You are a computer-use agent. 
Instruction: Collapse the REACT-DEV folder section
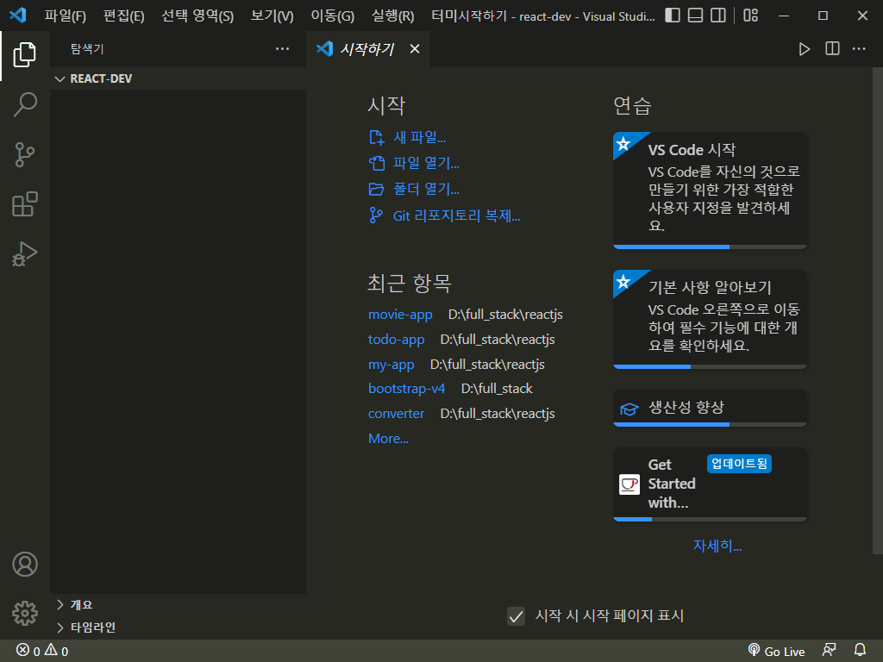(x=178, y=78)
